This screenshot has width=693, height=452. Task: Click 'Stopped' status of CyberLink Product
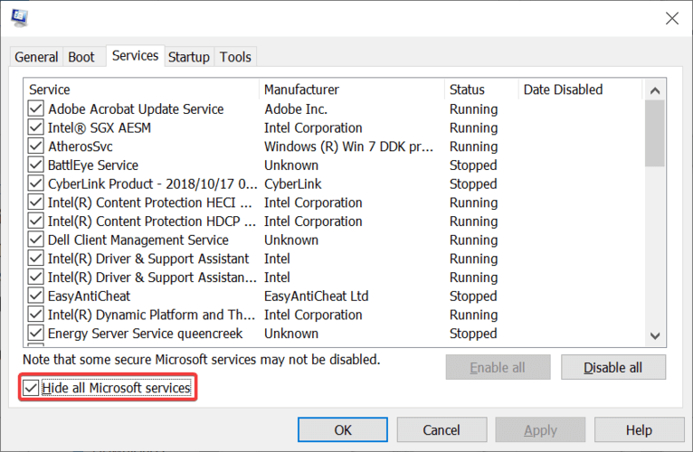click(473, 184)
